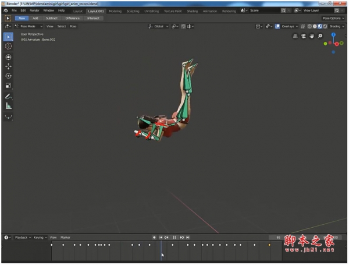Open the Playback dropdown in timeline

pyautogui.click(x=22, y=238)
